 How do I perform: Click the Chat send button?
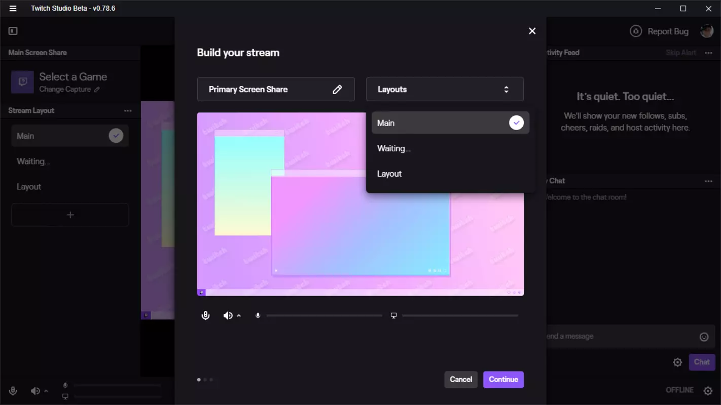click(x=702, y=362)
